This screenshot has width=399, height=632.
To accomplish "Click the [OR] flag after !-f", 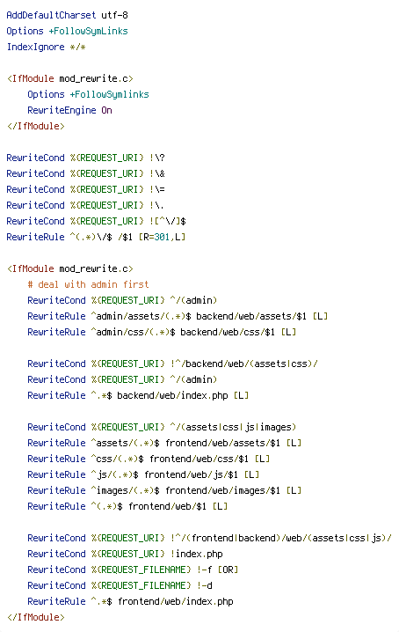I will coord(228,570).
